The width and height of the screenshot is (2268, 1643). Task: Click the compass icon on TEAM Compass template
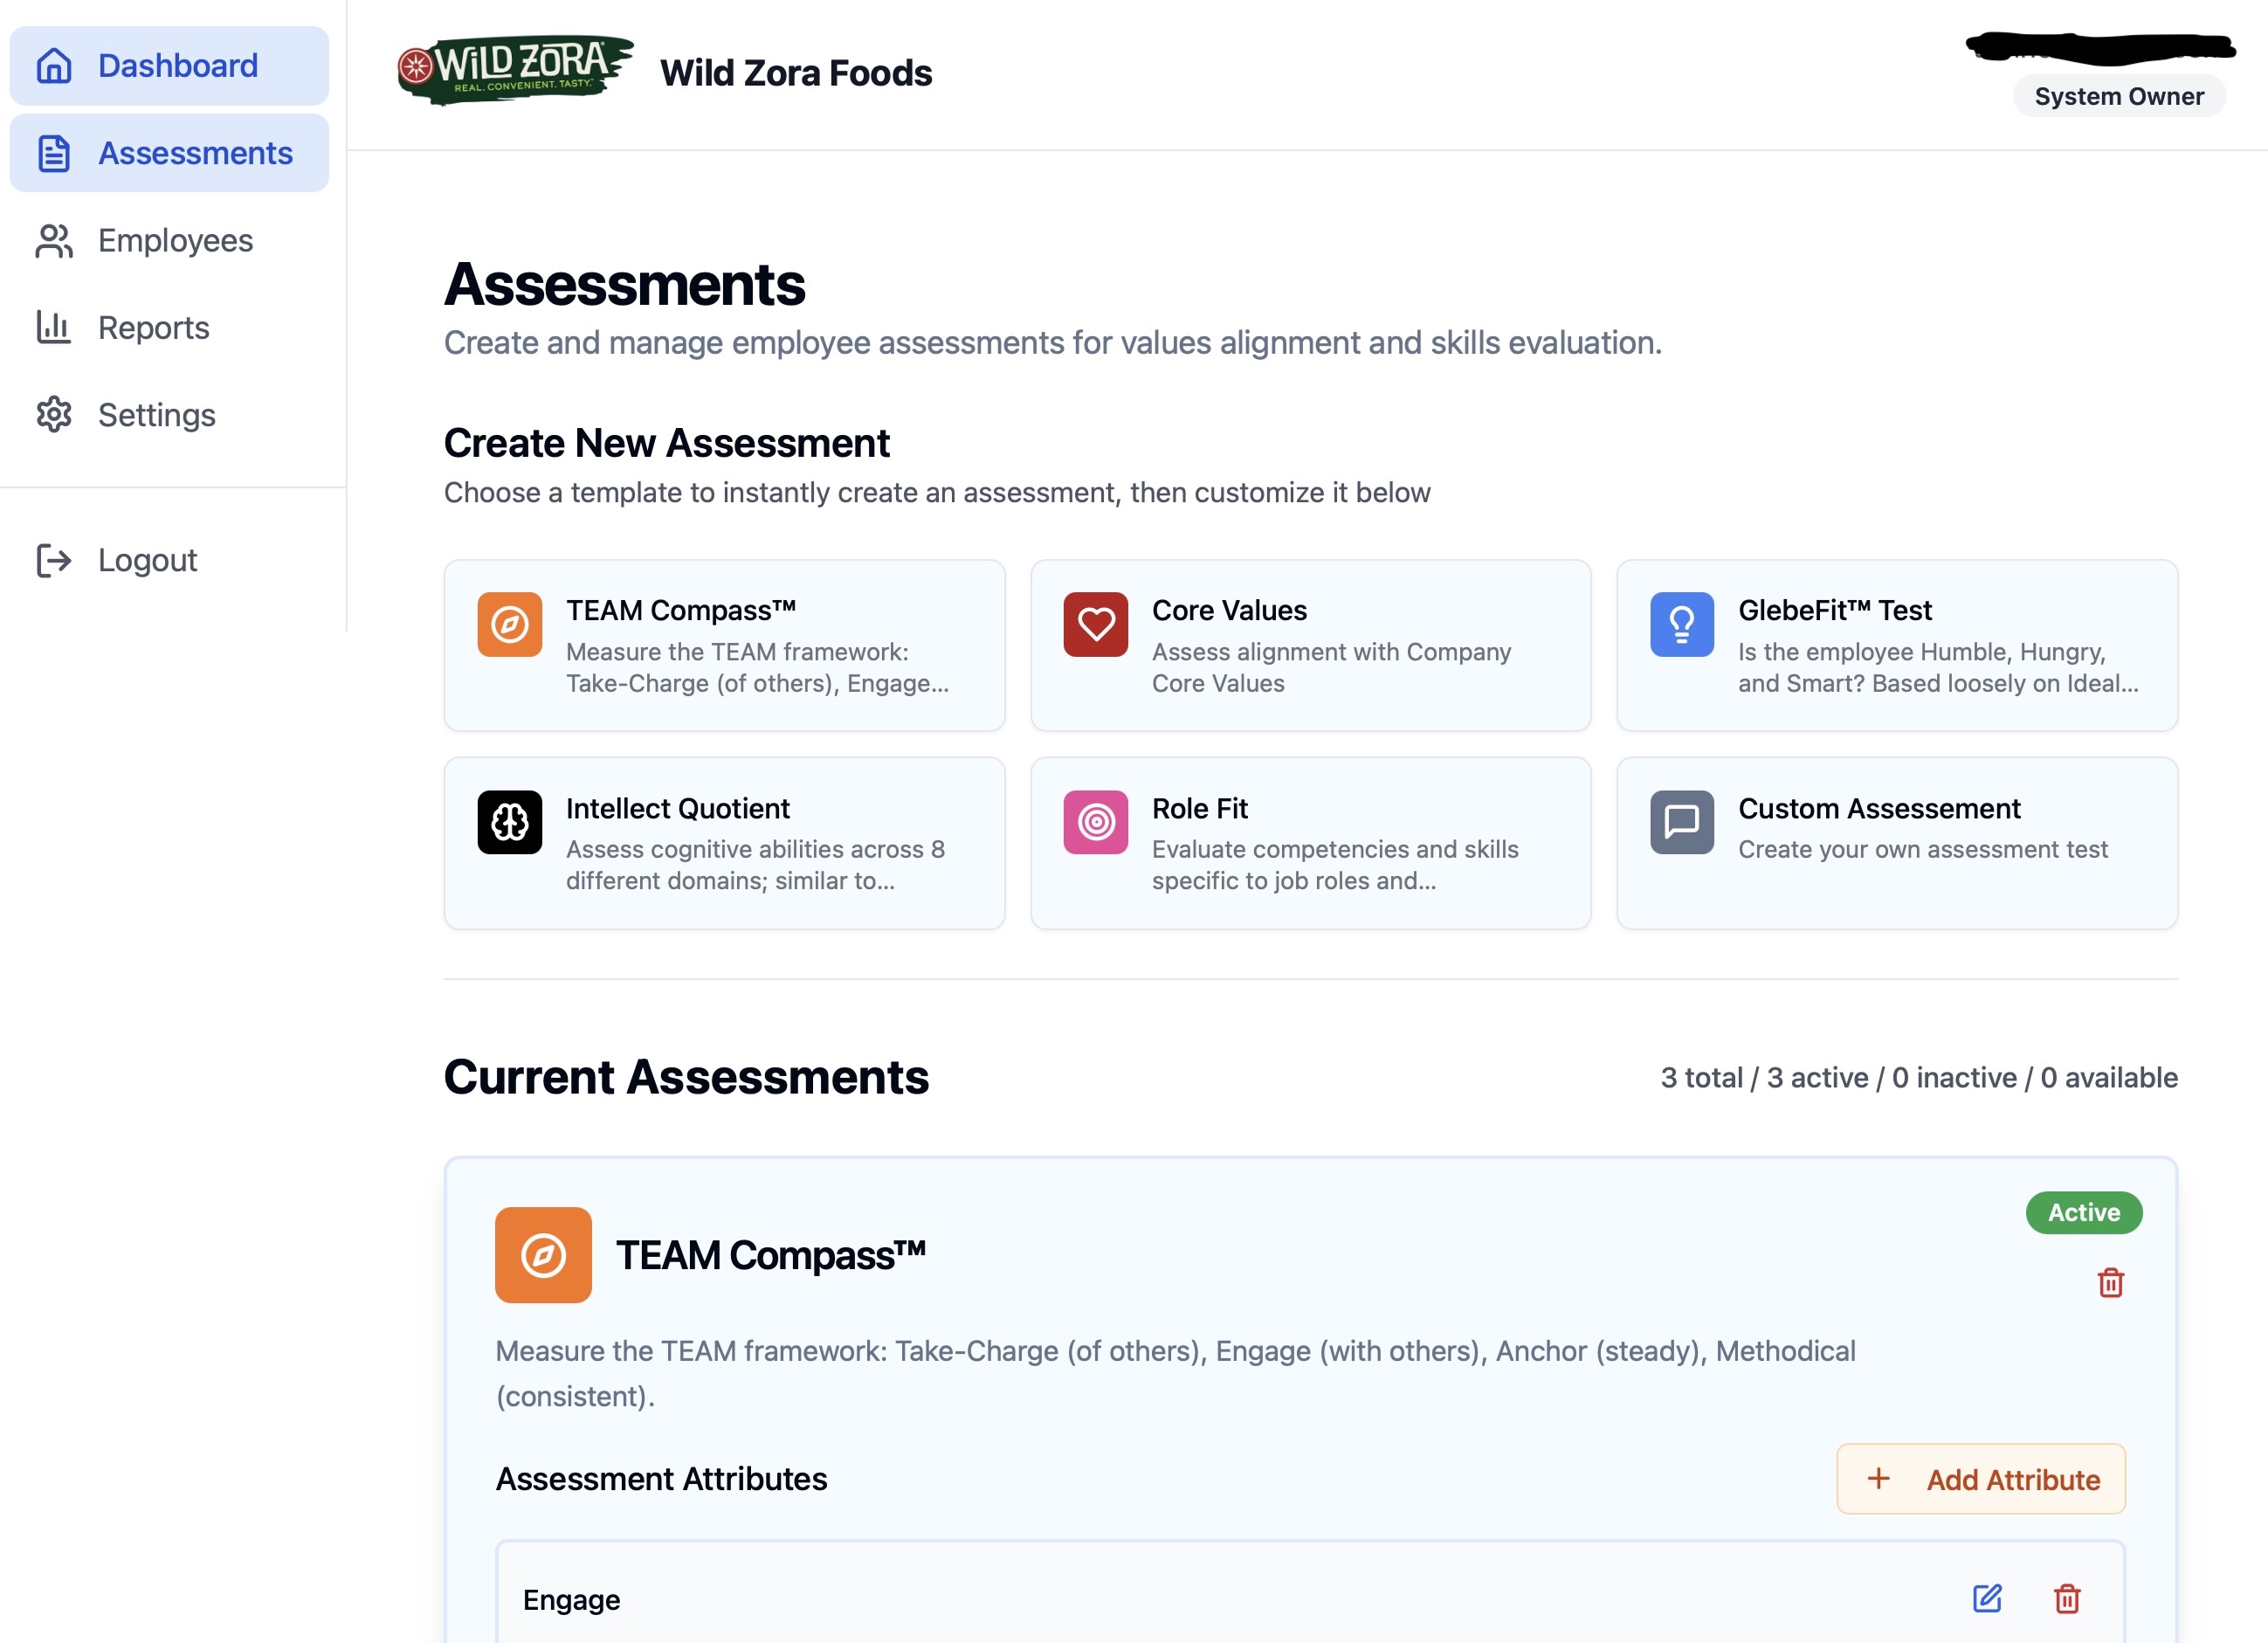pyautogui.click(x=510, y=622)
